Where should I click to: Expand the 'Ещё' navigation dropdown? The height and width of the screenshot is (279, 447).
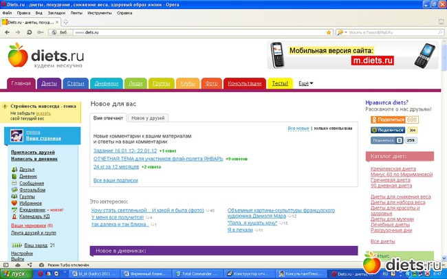point(305,84)
